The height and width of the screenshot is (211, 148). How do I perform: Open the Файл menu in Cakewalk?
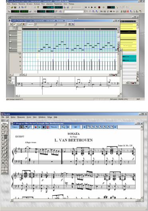click(x=9, y=4)
